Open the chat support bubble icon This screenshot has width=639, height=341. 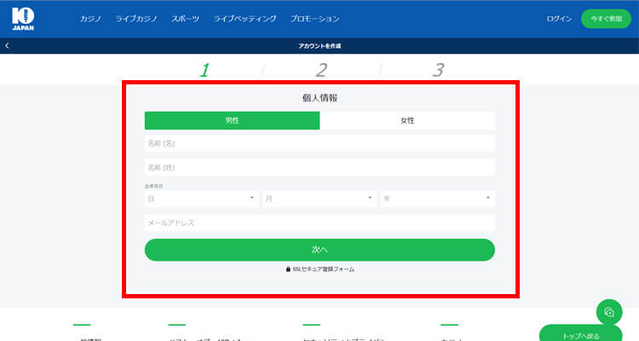click(x=609, y=312)
